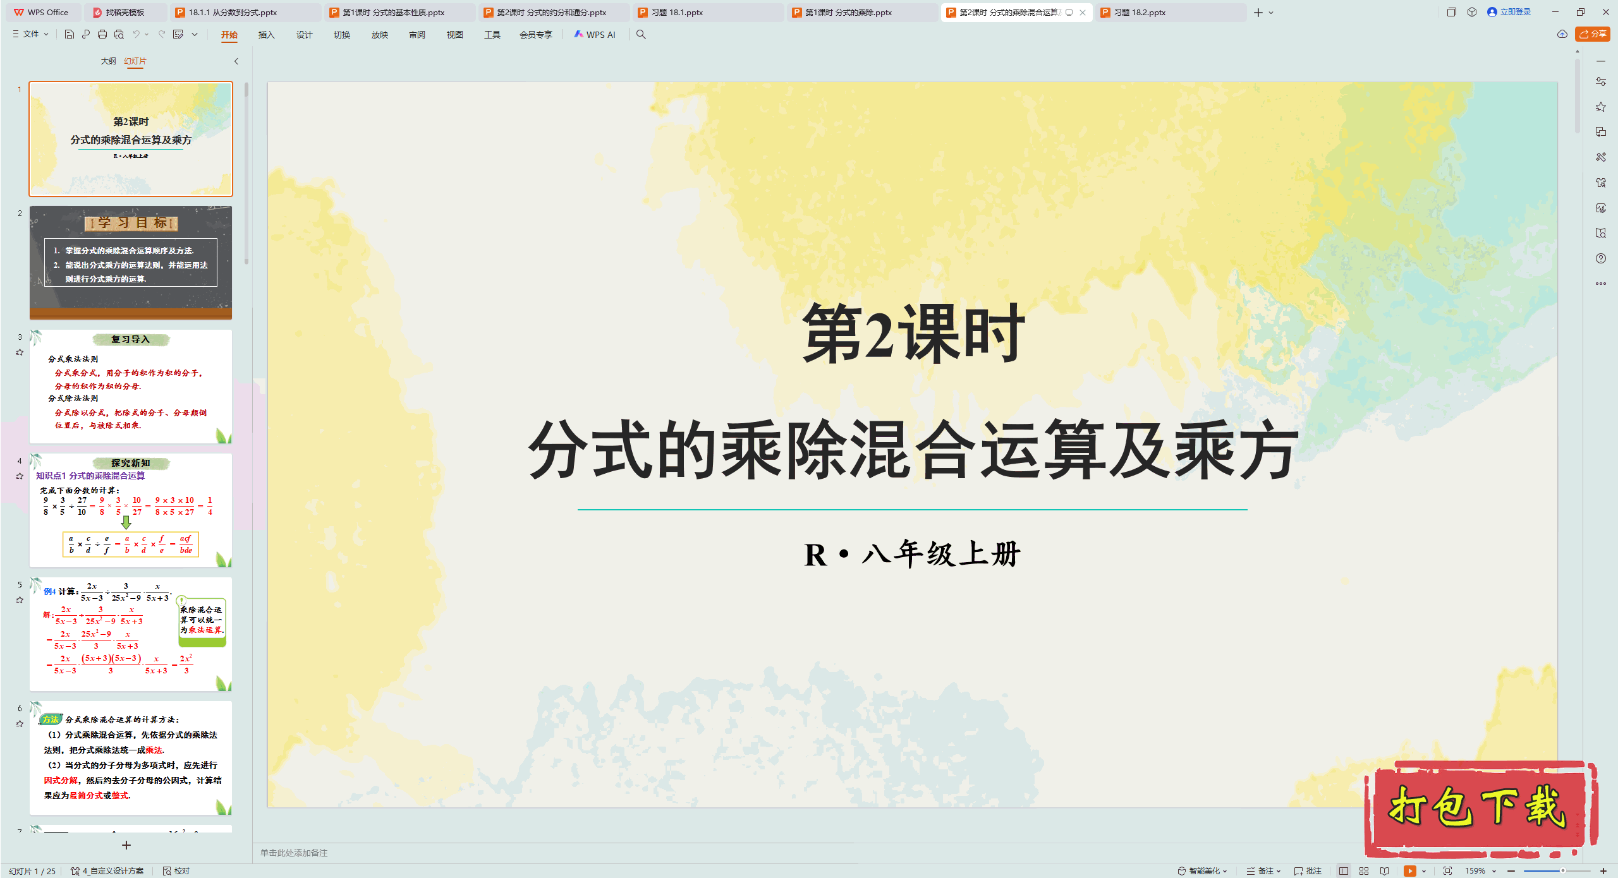This screenshot has height=878, width=1618.
Task: Click the undo arrow
Action: (x=136, y=35)
